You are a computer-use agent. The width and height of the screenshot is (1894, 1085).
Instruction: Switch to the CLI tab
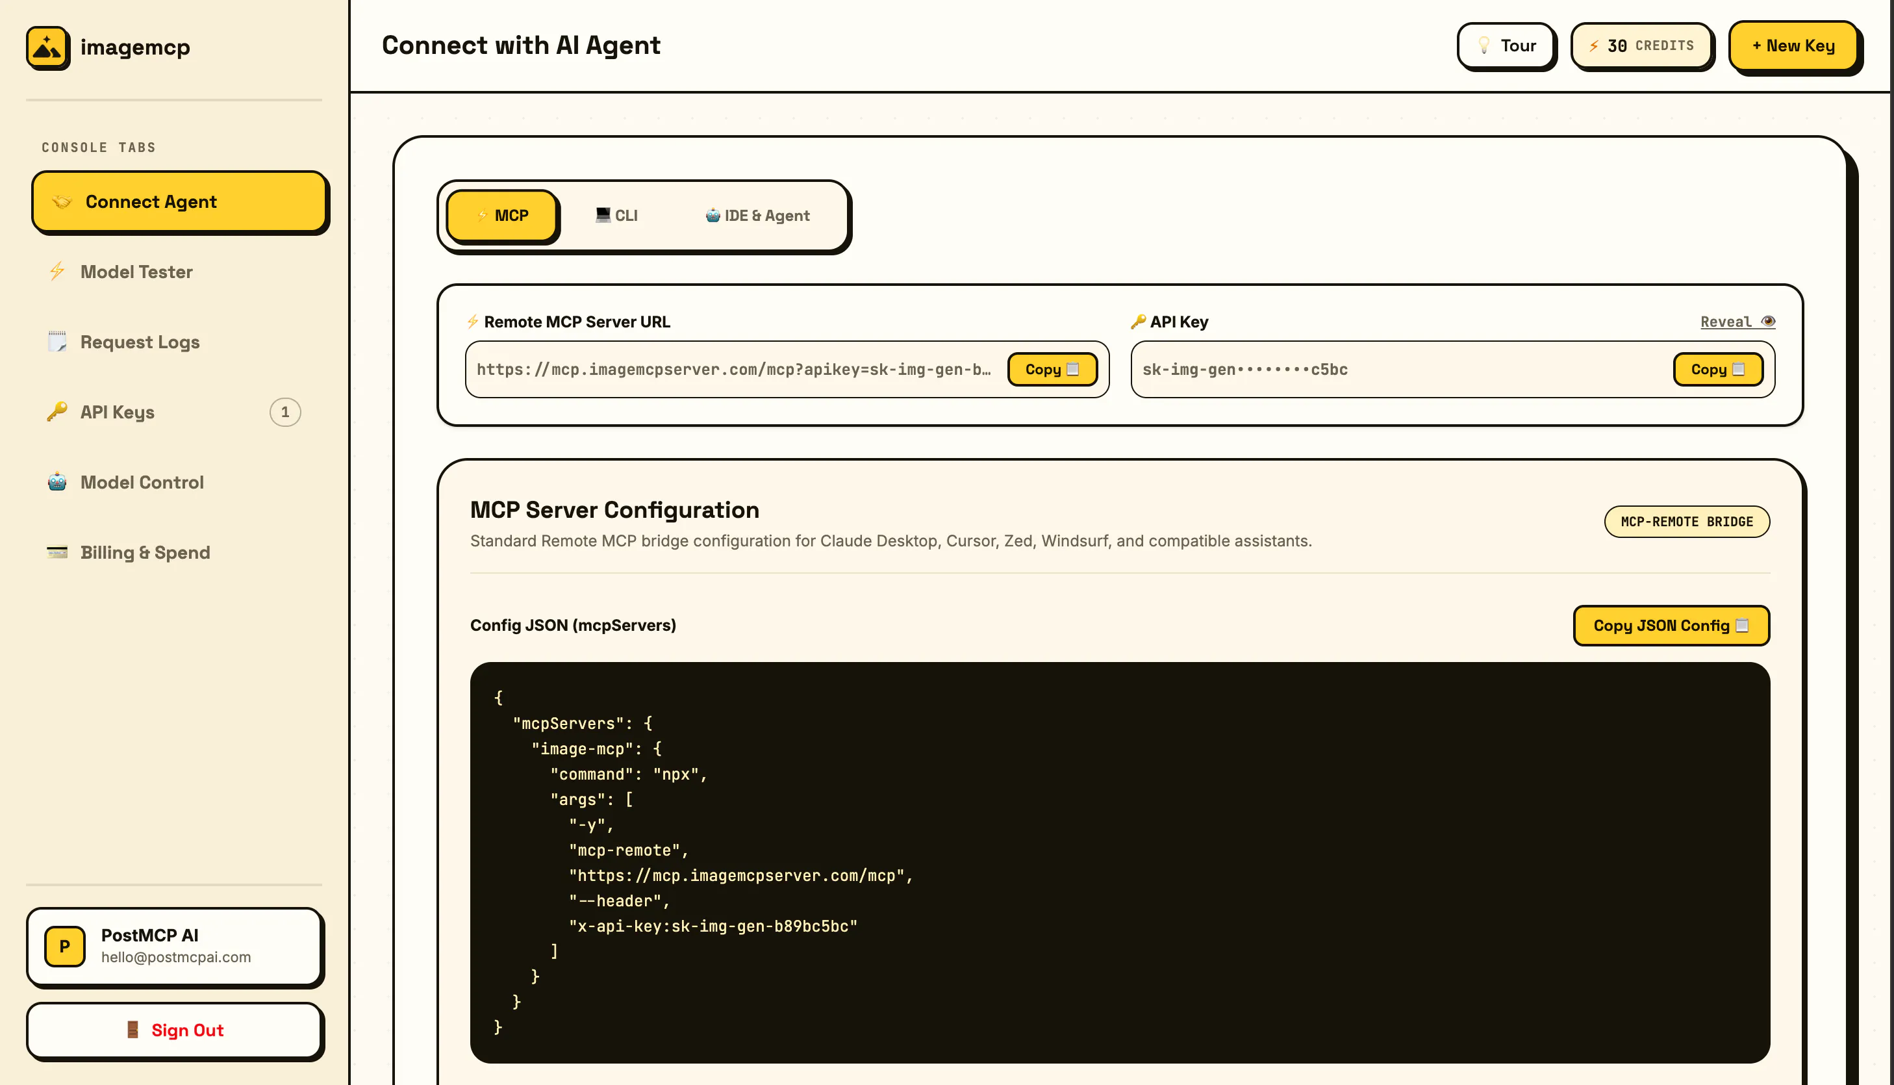[616, 215]
